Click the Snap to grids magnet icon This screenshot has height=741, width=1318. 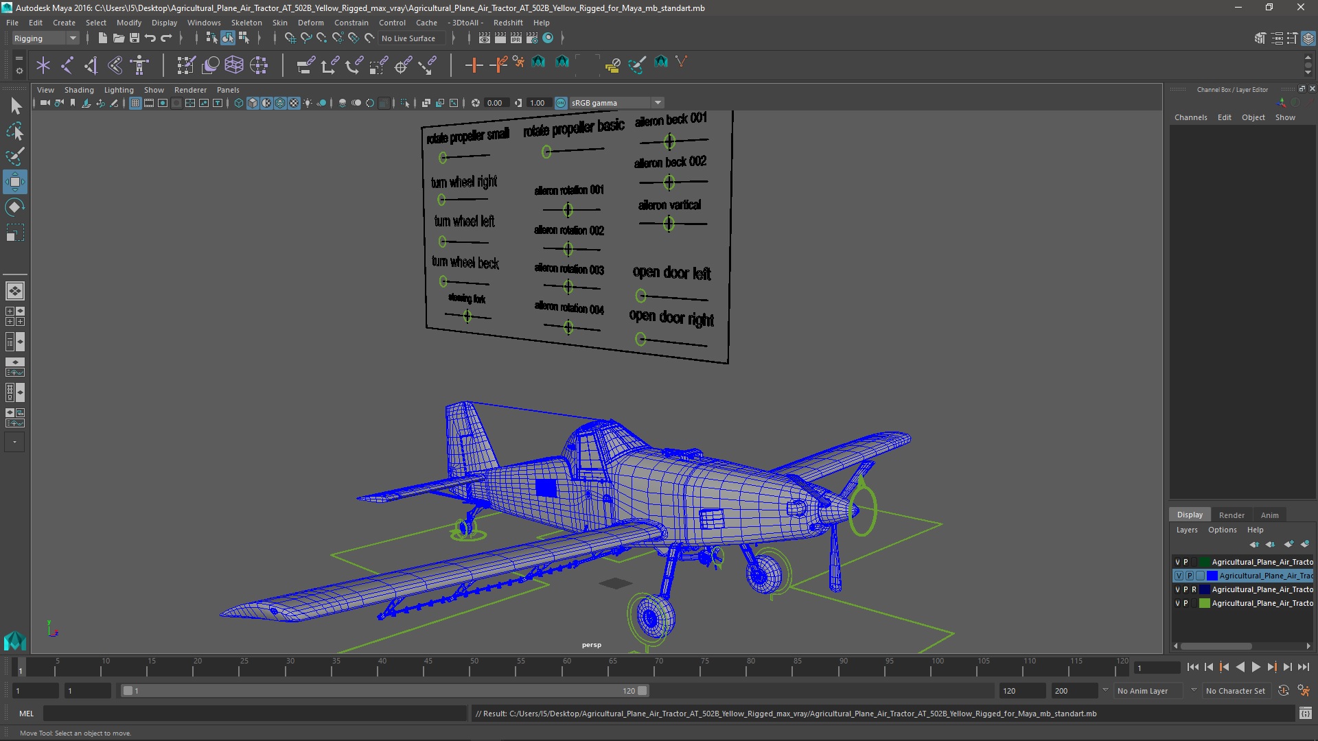(x=290, y=38)
